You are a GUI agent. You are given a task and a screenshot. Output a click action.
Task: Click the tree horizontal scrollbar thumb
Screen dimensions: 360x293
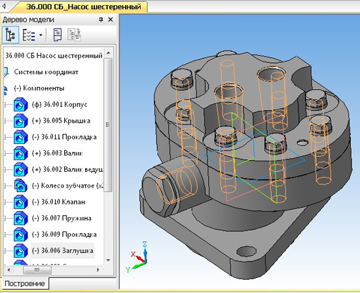click(37, 270)
